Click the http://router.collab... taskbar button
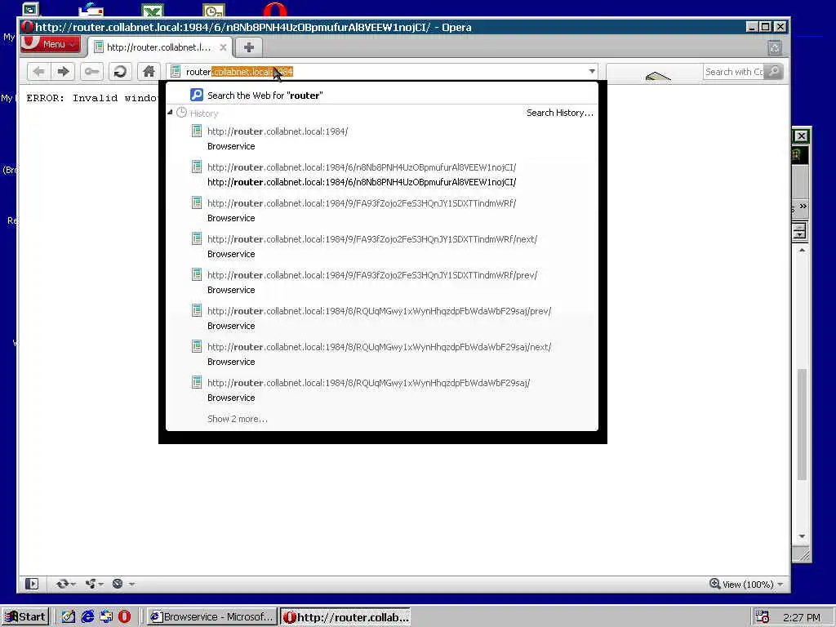 pos(345,617)
